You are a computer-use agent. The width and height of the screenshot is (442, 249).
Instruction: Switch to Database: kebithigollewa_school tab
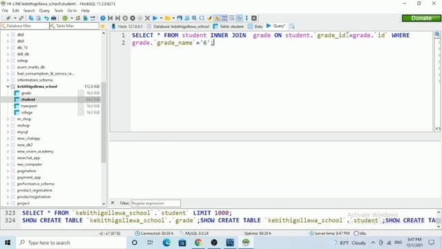[178, 26]
